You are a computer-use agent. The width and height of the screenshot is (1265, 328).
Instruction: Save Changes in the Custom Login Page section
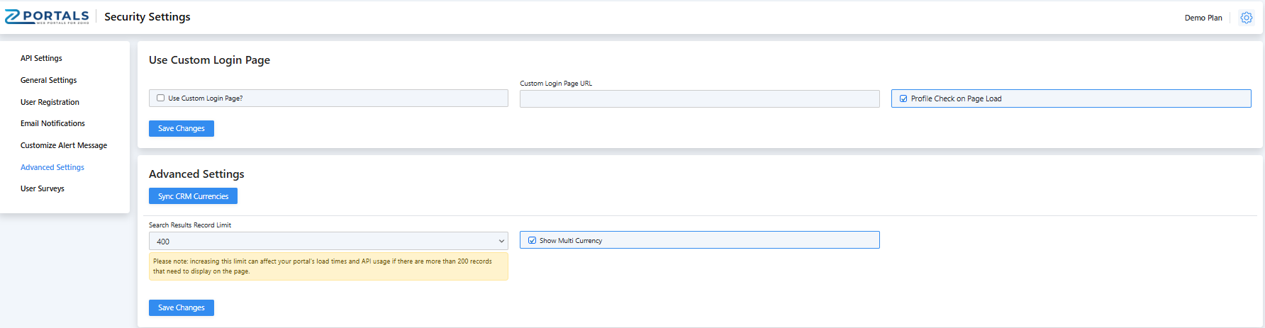coord(181,128)
